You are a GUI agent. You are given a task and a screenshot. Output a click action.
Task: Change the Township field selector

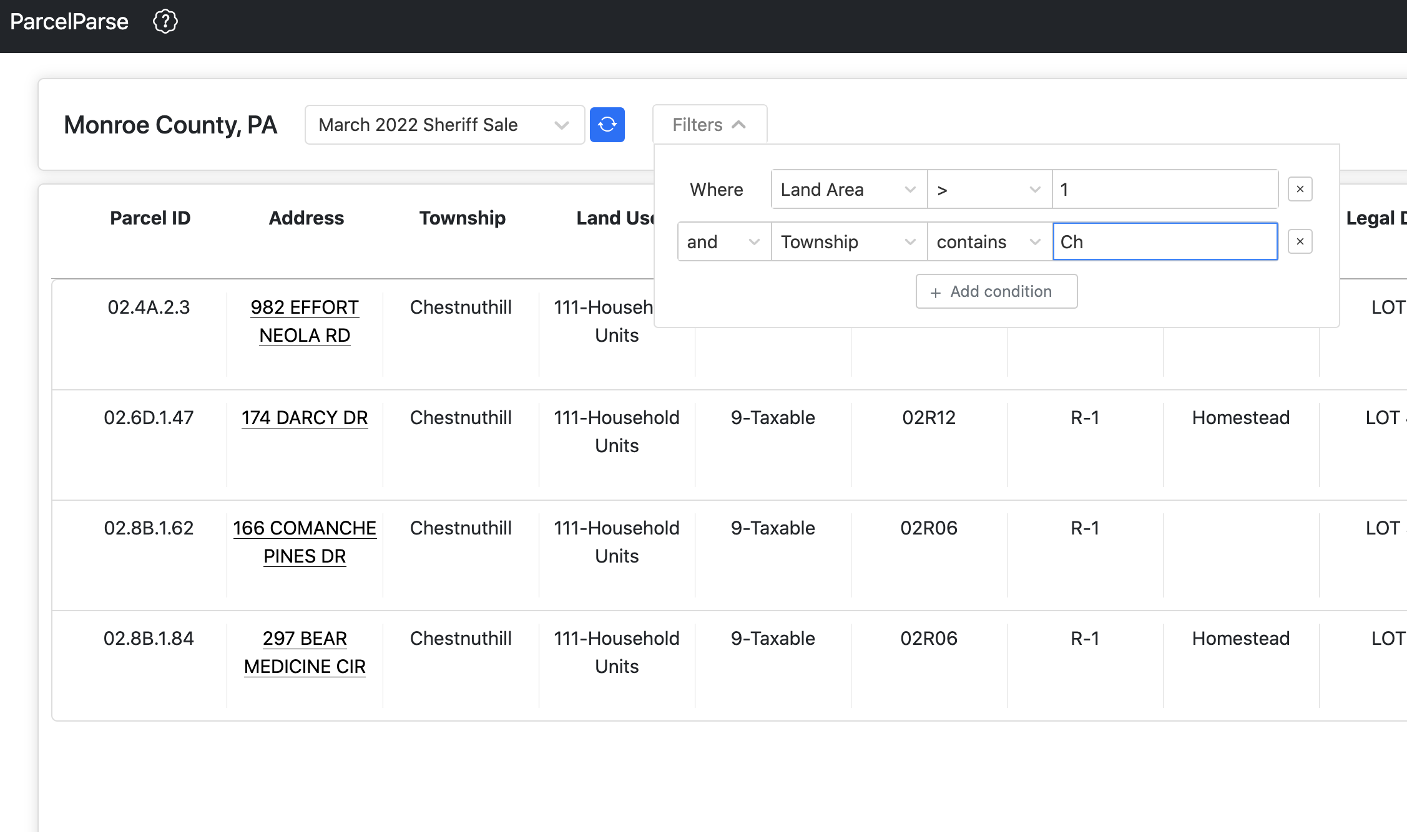point(848,241)
